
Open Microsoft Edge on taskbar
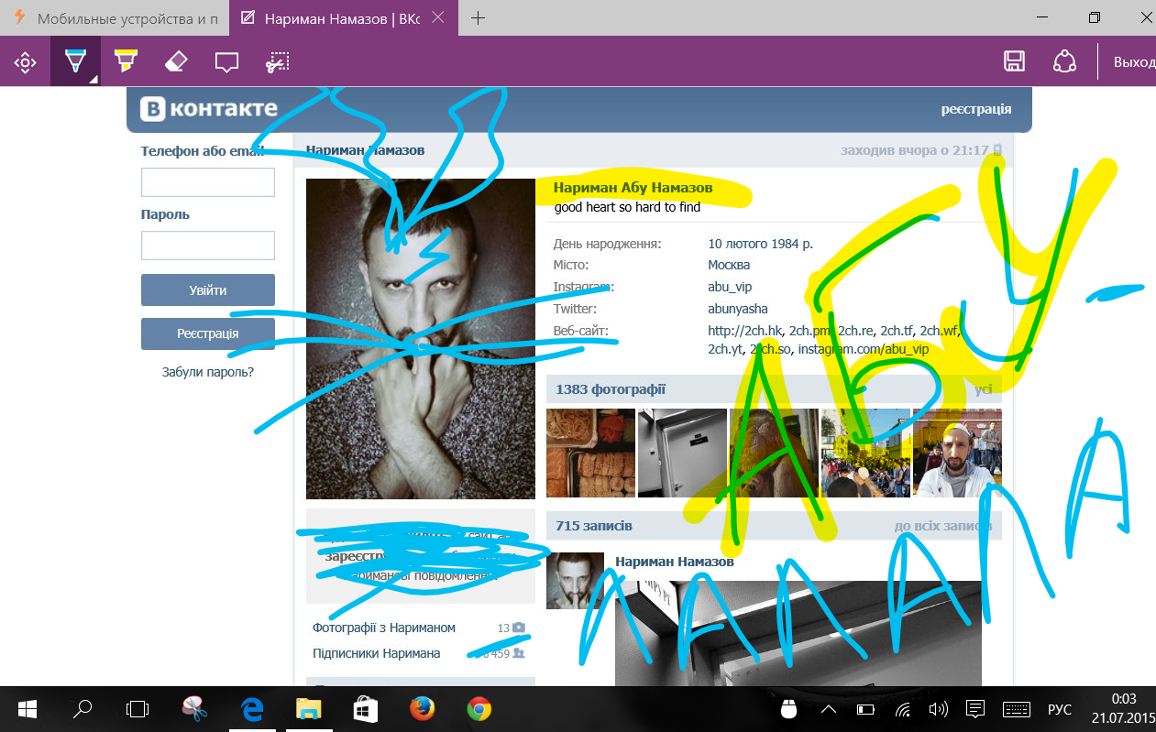[x=251, y=708]
